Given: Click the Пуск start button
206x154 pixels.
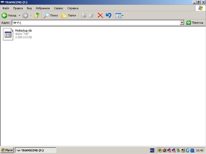Looking at the screenshot, I should [7, 150].
